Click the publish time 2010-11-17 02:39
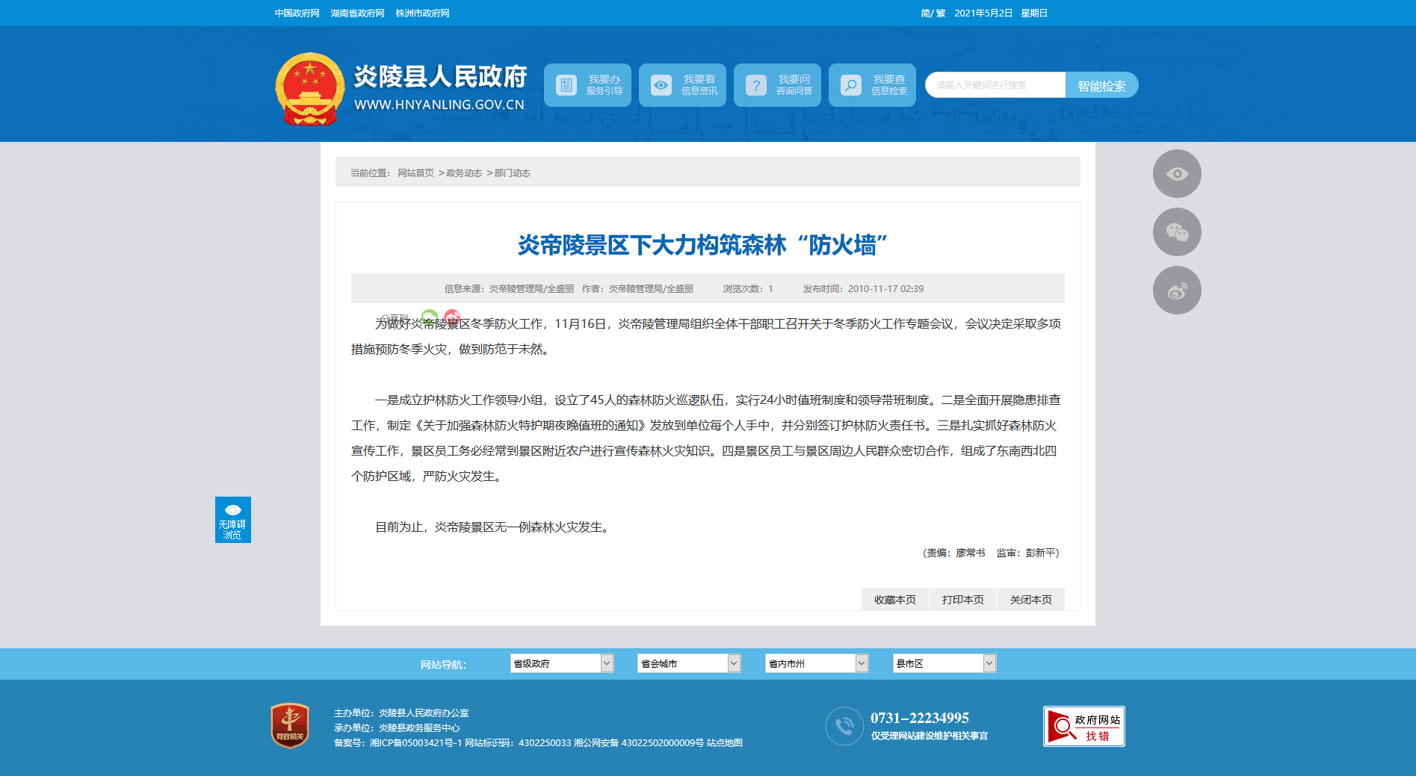Image resolution: width=1416 pixels, height=776 pixels. 885,289
